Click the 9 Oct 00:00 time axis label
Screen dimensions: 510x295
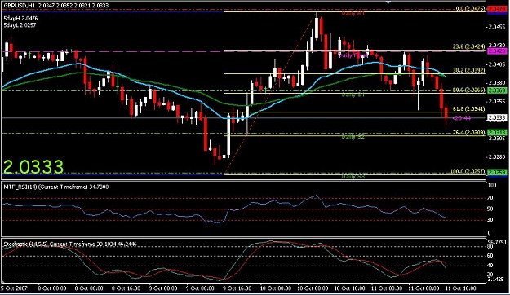[x=163, y=288]
